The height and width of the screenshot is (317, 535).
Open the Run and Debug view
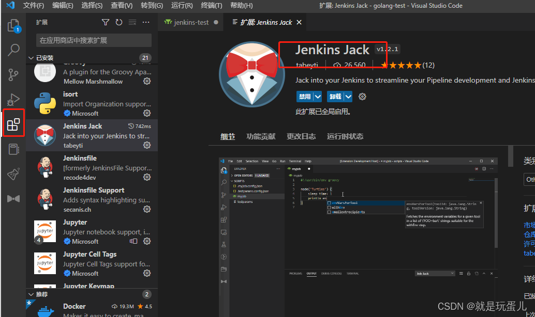tap(13, 100)
